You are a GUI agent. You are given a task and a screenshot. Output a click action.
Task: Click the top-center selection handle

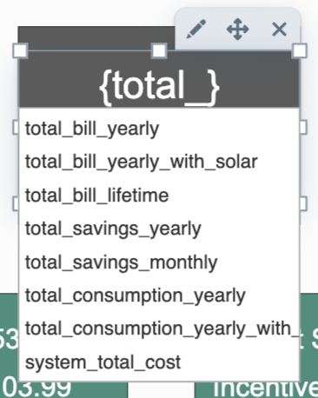(x=159, y=50)
